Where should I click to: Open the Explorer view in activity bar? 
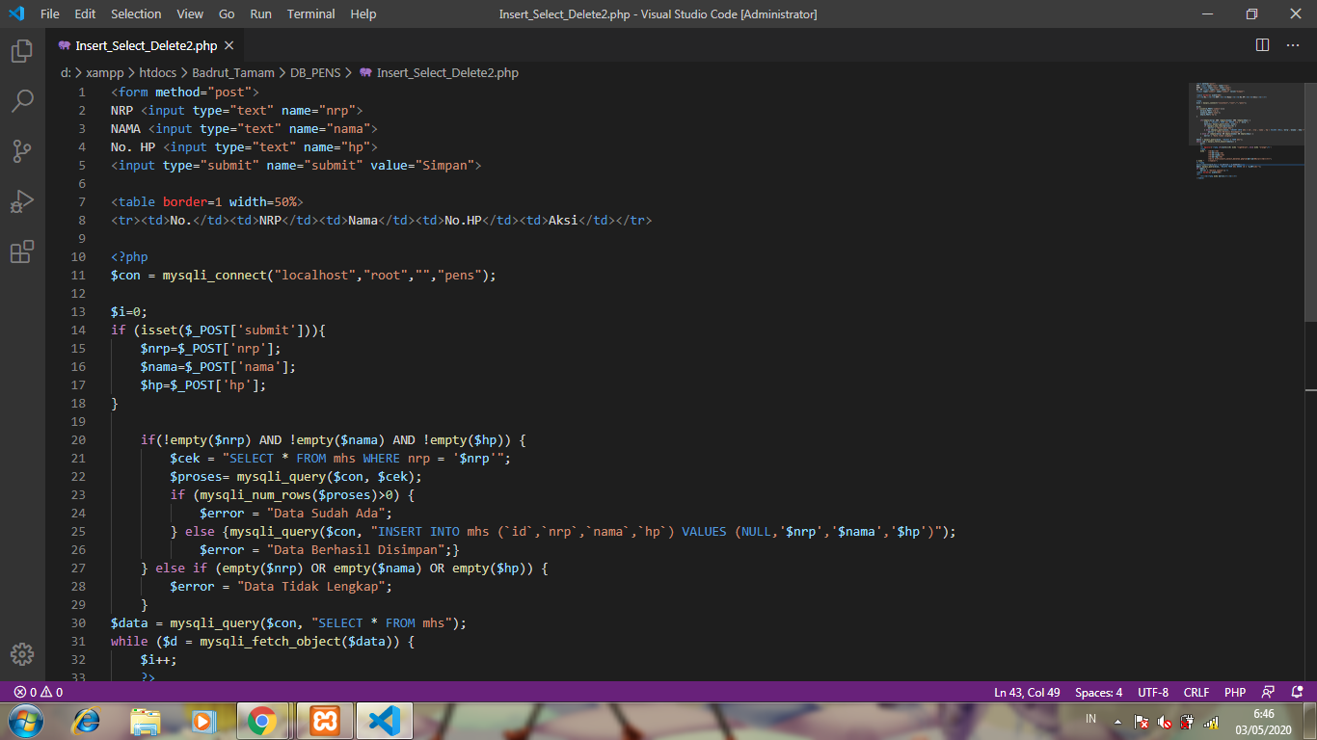coord(22,51)
